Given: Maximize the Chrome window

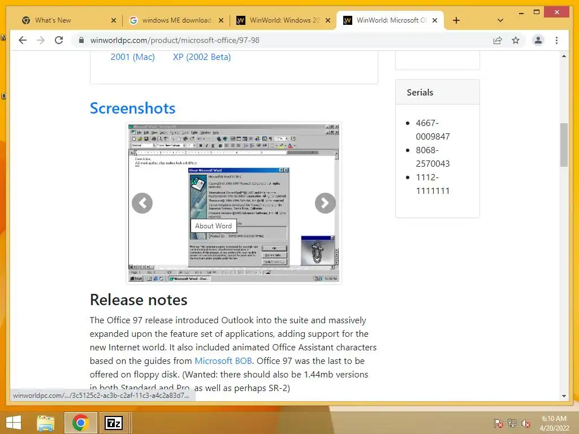Looking at the screenshot, I should (x=537, y=12).
